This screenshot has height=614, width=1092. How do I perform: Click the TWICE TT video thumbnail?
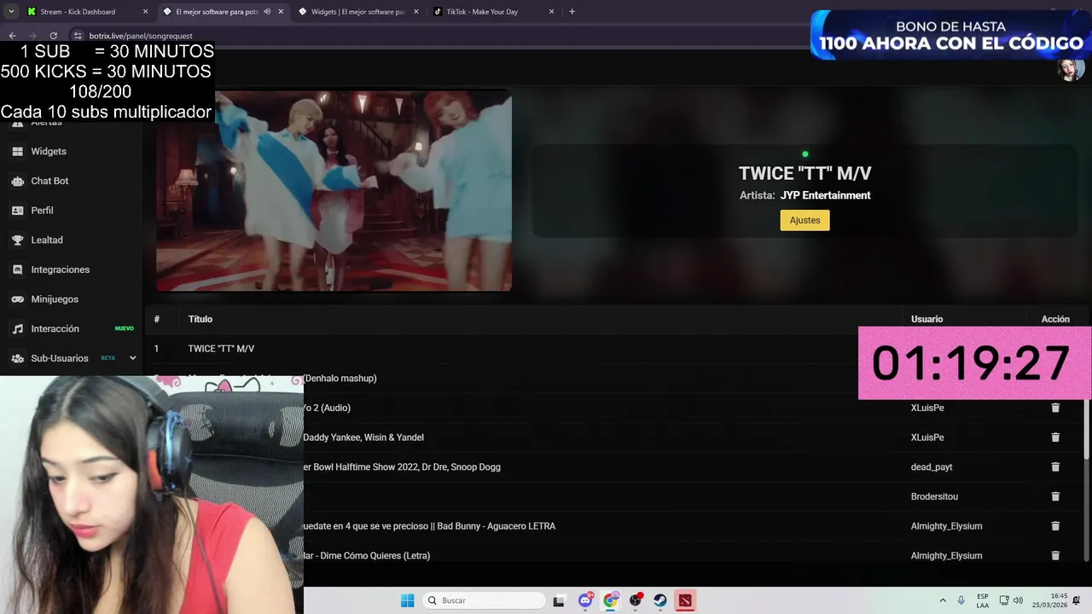(334, 191)
